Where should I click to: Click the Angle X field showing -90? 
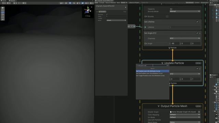coord(175,43)
